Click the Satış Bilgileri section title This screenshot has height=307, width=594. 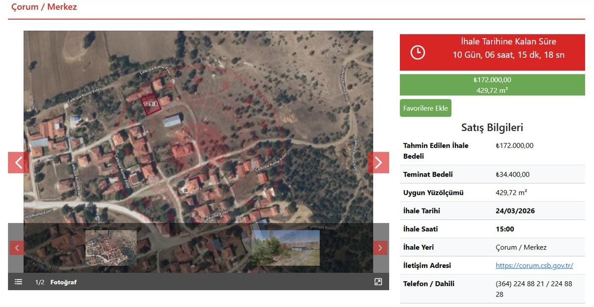point(492,128)
